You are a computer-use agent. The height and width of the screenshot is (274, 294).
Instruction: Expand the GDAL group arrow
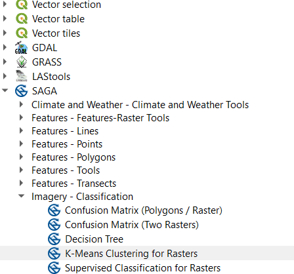click(x=5, y=47)
